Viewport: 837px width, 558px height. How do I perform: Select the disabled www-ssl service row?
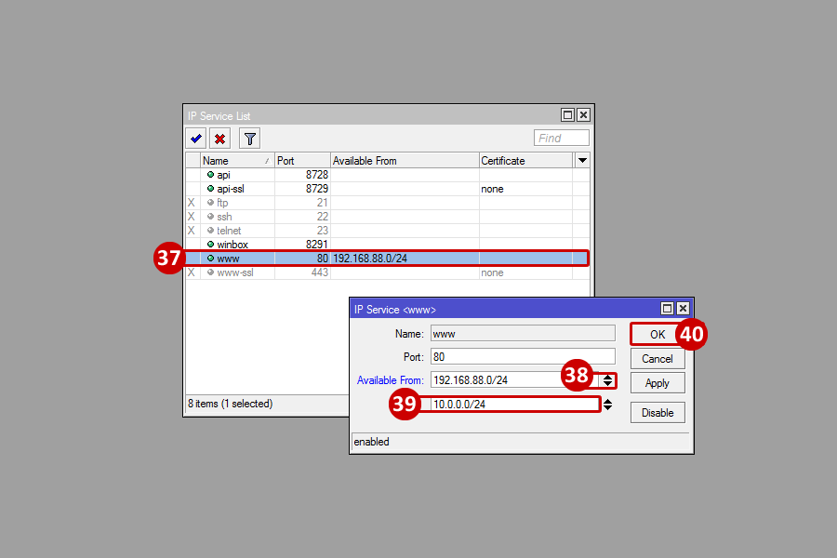point(388,272)
